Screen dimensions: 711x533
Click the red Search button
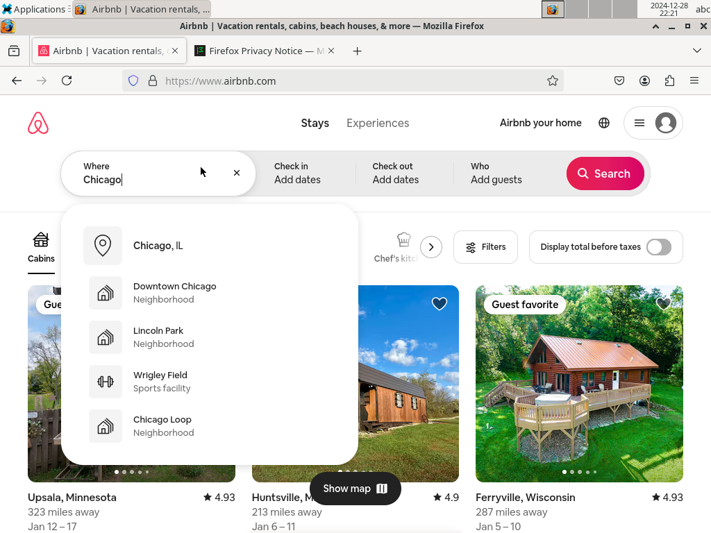pos(605,174)
